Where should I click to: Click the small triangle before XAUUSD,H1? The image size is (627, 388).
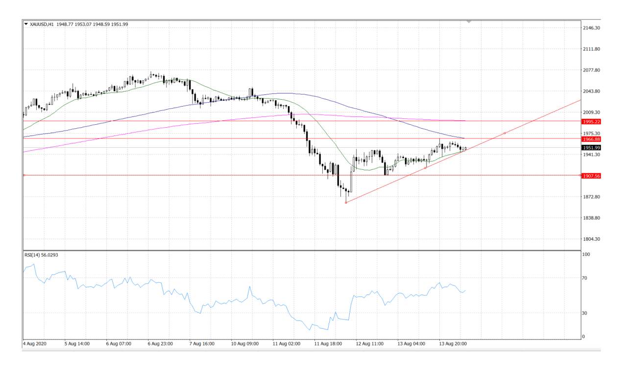tap(26, 24)
